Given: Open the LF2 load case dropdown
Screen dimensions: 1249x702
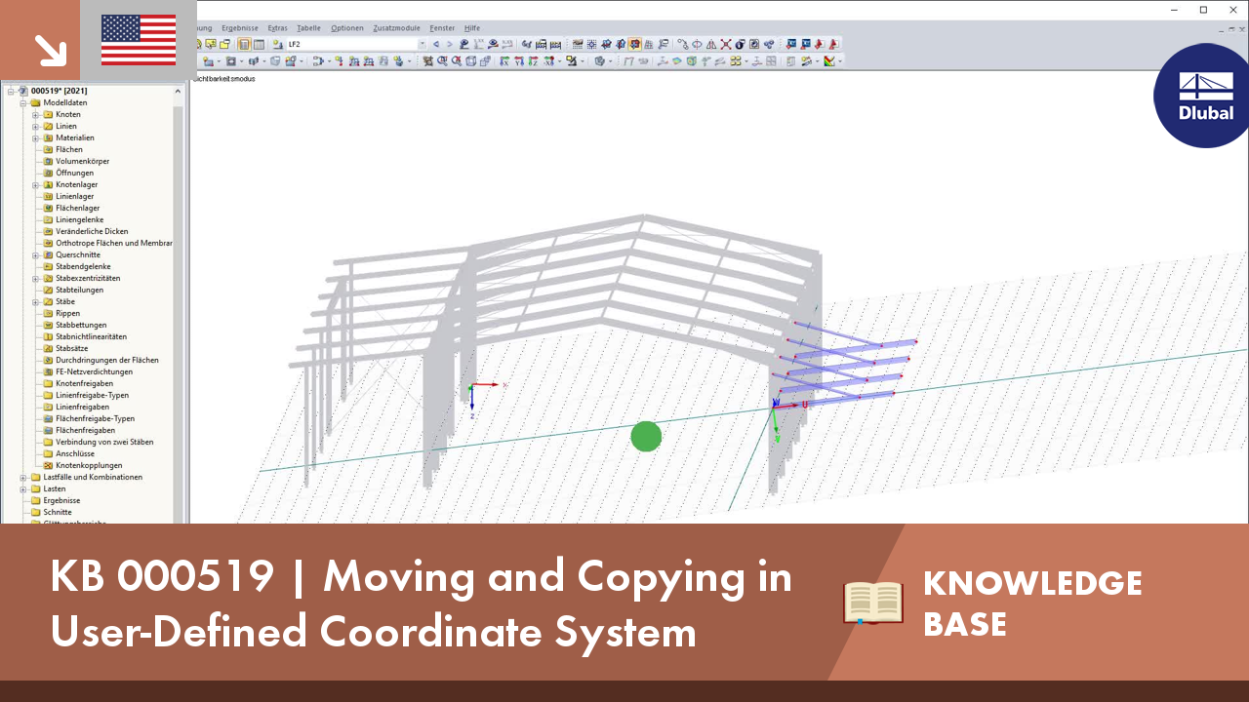Looking at the screenshot, I should [x=423, y=44].
